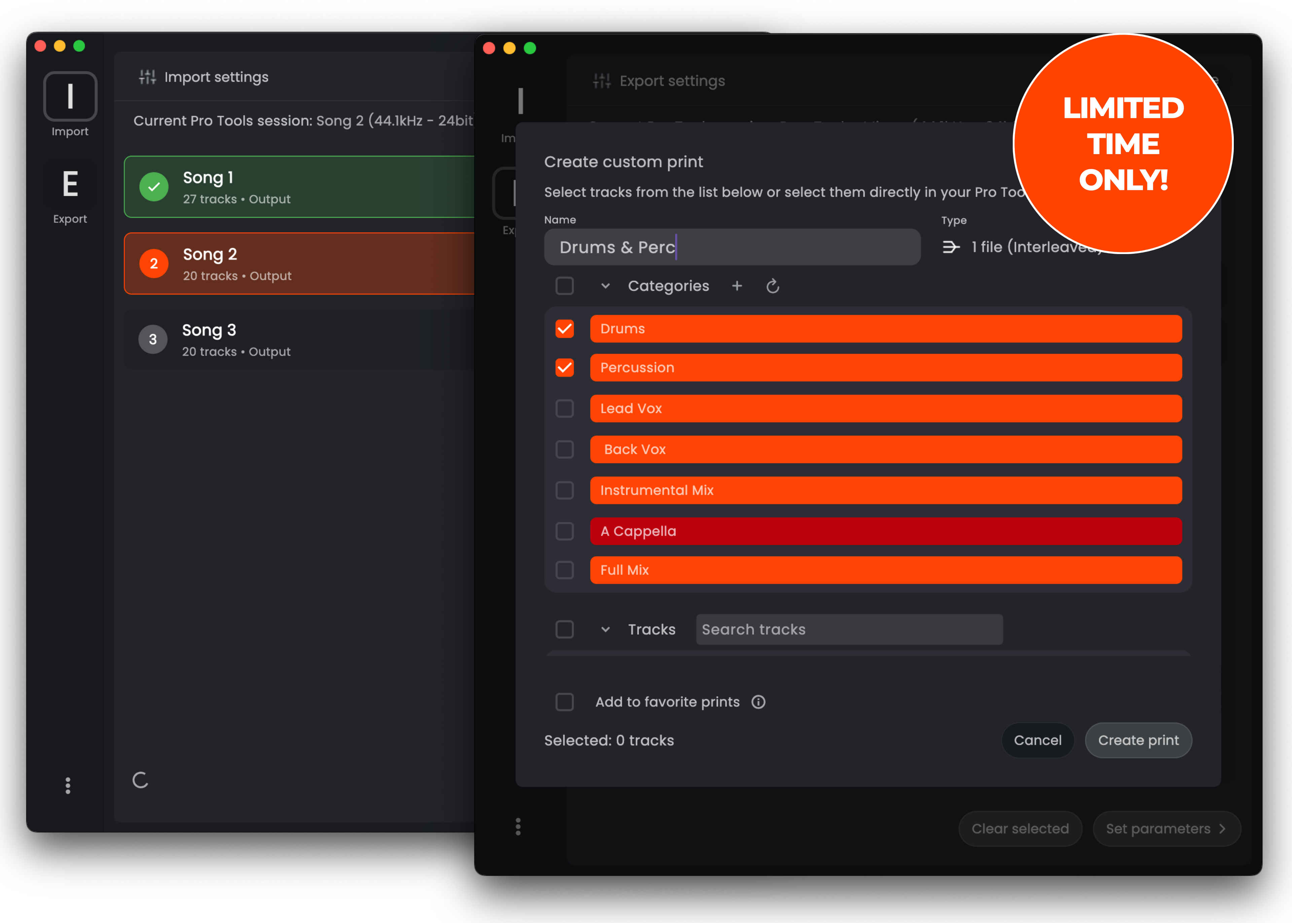The image size is (1292, 923).
Task: Click the Export settings sliders icon
Action: coord(602,81)
